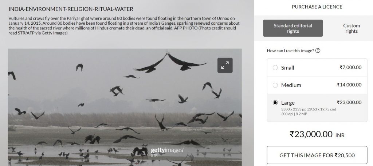Click the ₹14,000.00 Medium price
The height and width of the screenshot is (166, 373).
click(x=349, y=85)
